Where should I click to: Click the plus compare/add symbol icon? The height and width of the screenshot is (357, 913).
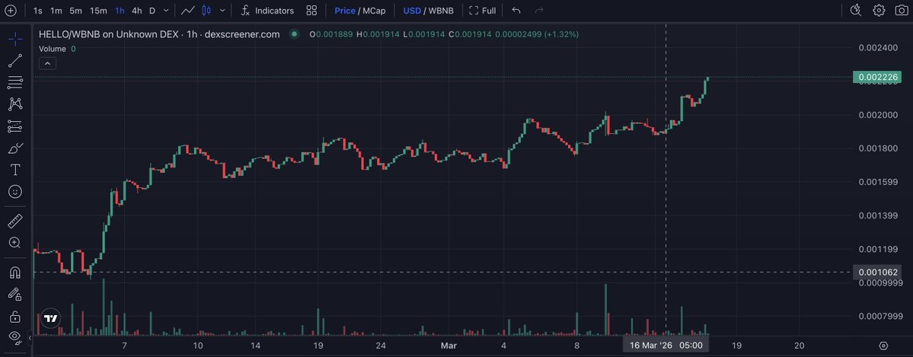(x=11, y=11)
